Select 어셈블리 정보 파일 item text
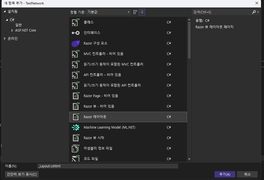Screen dimensions: 264x180 (98, 148)
